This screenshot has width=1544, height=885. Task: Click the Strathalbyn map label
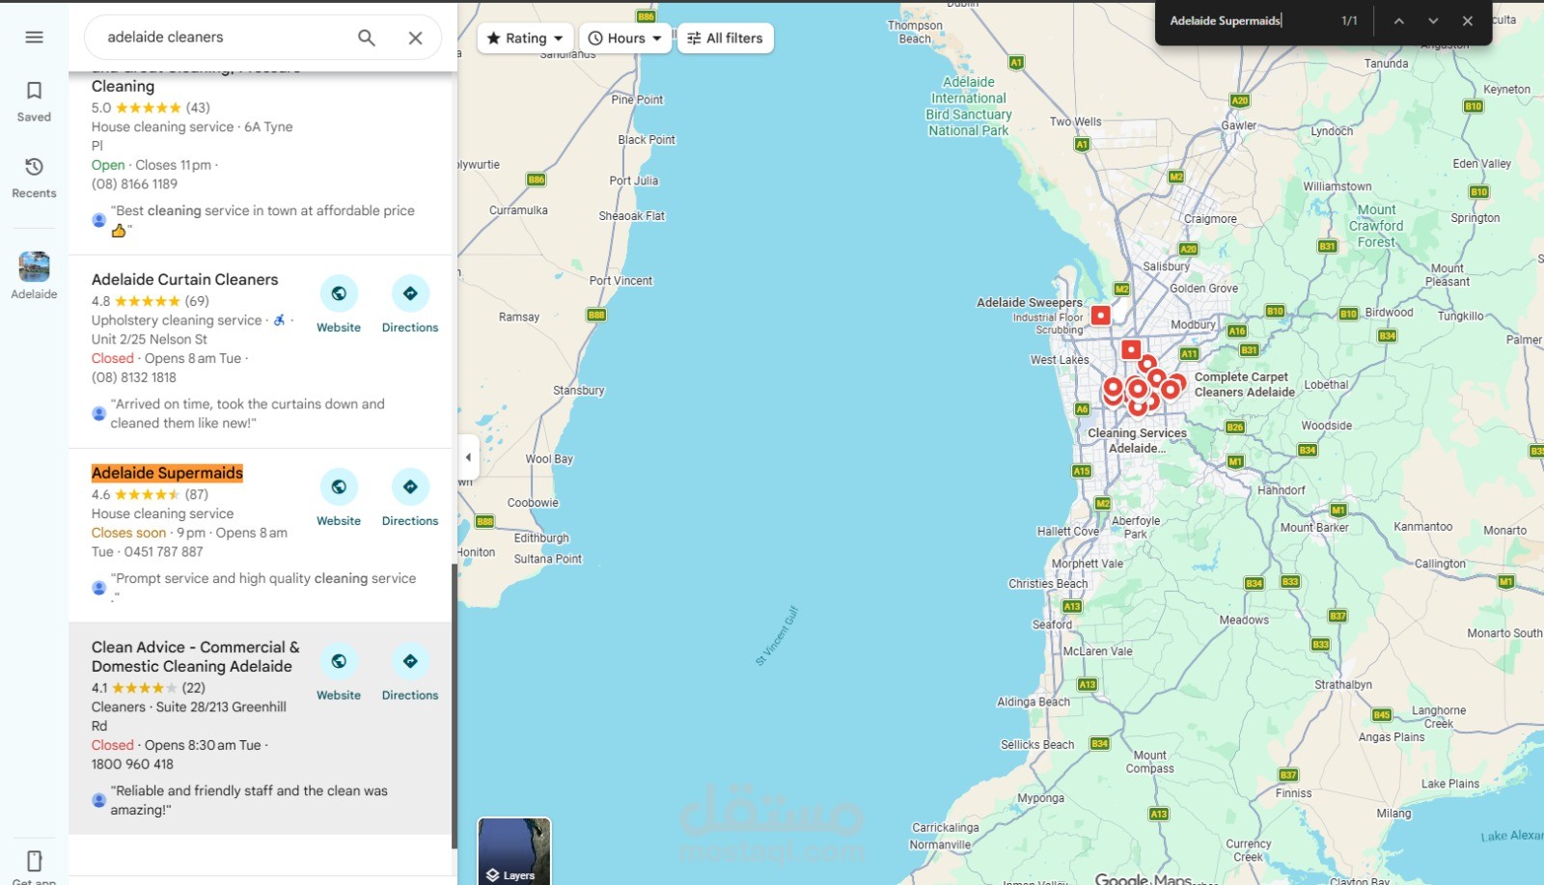pyautogui.click(x=1343, y=685)
